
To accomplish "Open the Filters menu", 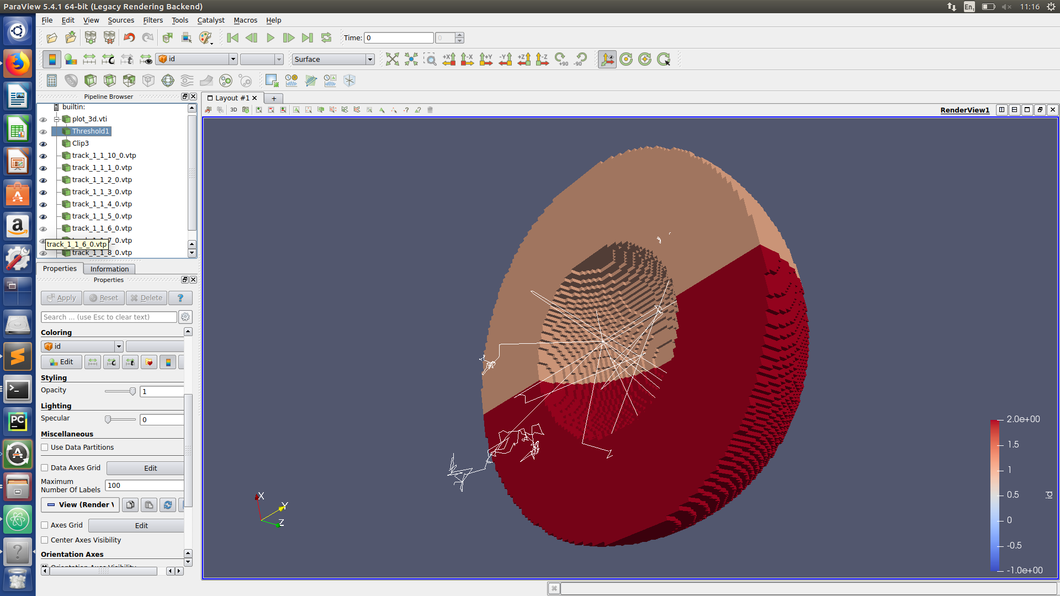I will (x=152, y=20).
